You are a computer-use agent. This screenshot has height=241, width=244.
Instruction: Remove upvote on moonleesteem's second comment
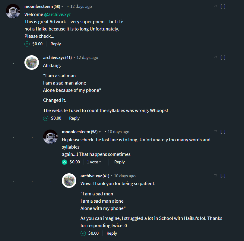click(65, 162)
